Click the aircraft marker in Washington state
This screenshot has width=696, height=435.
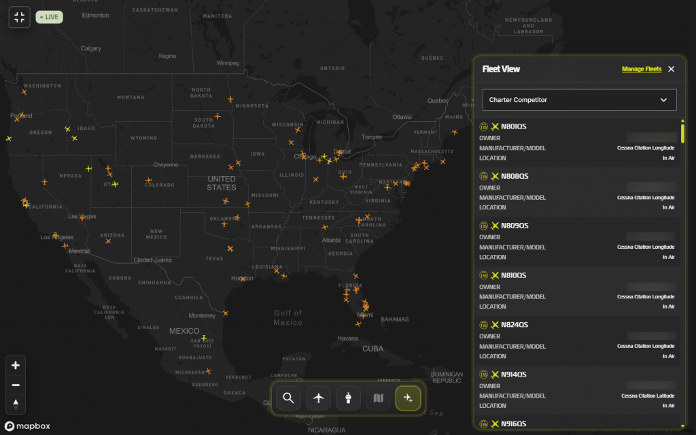[x=24, y=92]
